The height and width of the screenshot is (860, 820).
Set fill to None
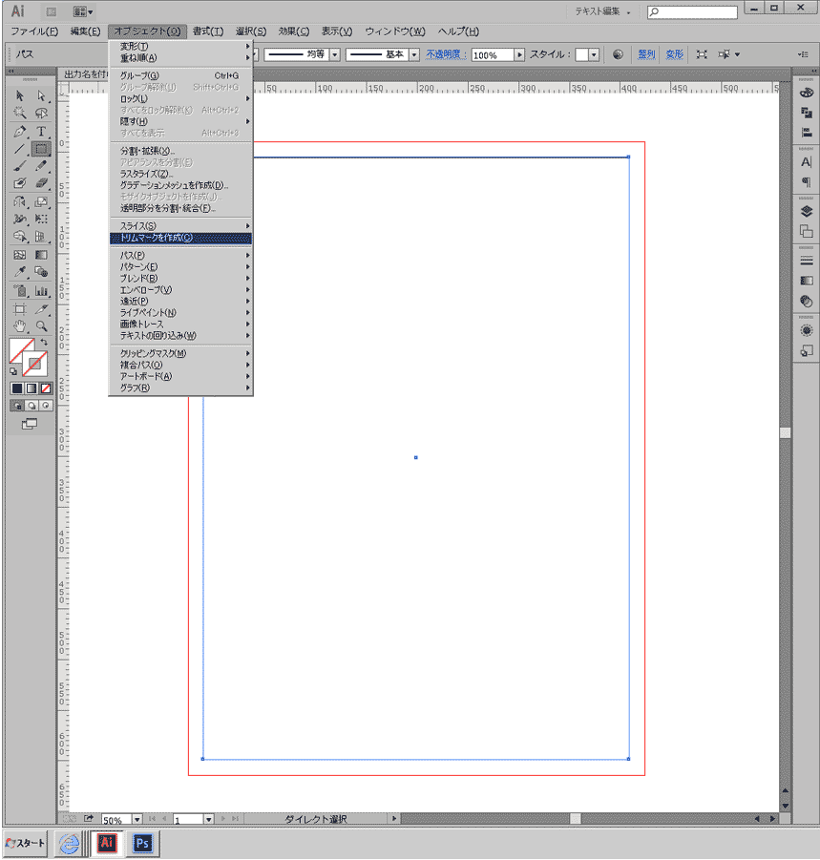click(x=45, y=388)
